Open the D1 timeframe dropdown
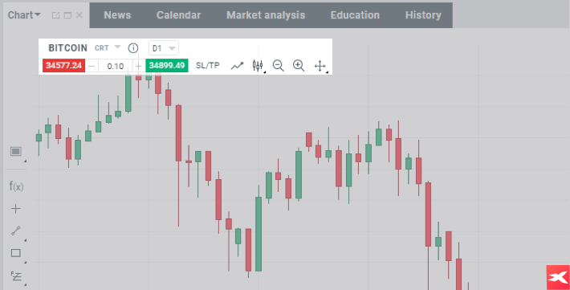The image size is (570, 290). [164, 48]
